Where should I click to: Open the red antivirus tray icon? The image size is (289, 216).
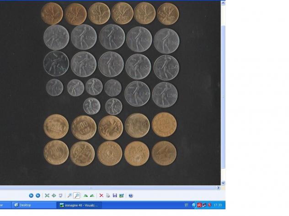point(199,205)
